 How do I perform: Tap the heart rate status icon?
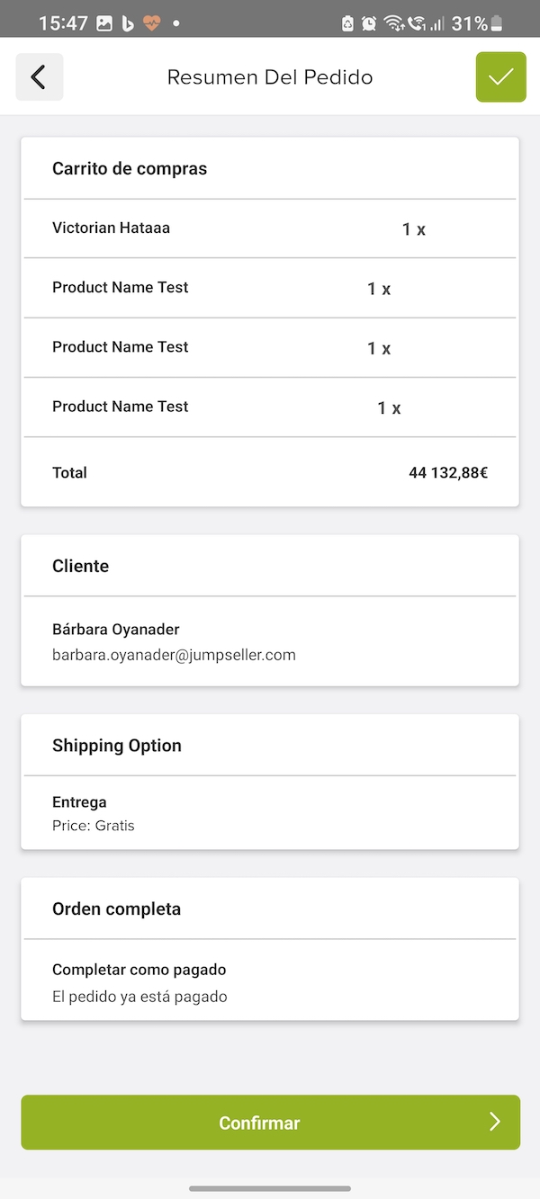point(151,23)
